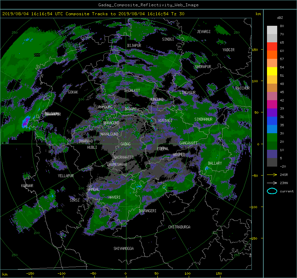This screenshot has width=297, height=278.
Task: Pick the light grey 70-80 dBZ swatch
Action: pyautogui.click(x=272, y=30)
